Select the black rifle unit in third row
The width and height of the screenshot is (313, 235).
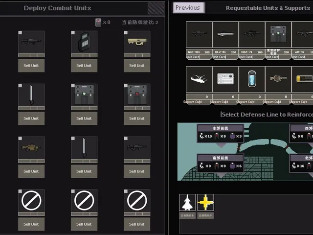tap(137, 148)
